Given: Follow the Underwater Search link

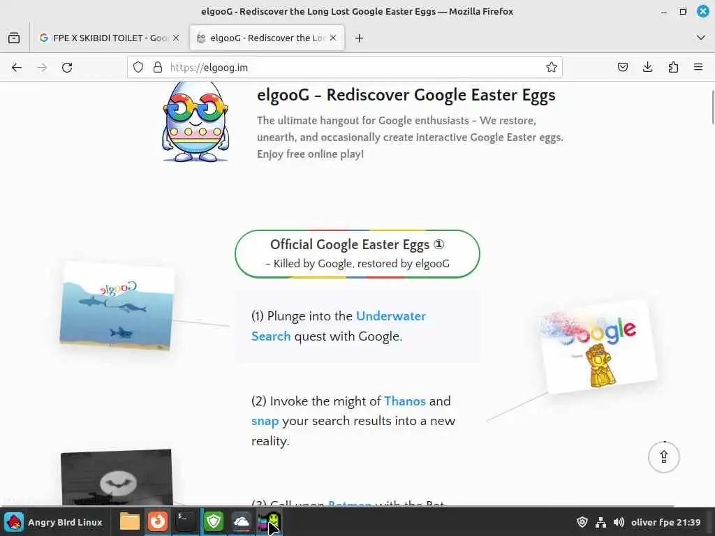Looking at the screenshot, I should point(339,326).
